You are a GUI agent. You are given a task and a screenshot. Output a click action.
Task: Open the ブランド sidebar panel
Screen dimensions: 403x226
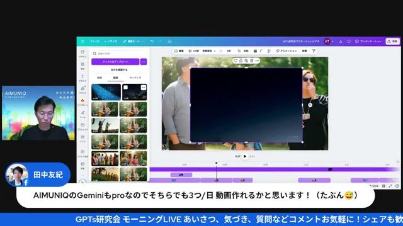[x=82, y=90]
